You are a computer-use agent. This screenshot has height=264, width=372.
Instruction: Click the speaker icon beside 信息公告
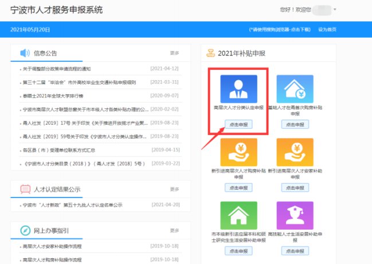pos(25,53)
